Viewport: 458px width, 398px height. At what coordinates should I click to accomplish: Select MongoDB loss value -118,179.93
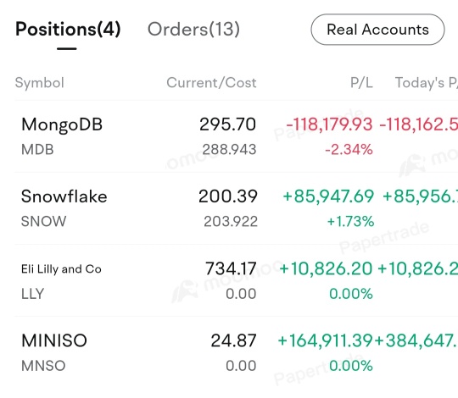pyautogui.click(x=329, y=124)
